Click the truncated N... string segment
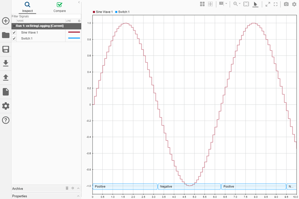The width and height of the screenshot is (299, 199). 292,186
